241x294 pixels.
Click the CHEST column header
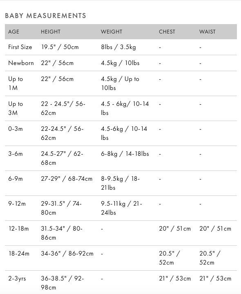click(167, 31)
